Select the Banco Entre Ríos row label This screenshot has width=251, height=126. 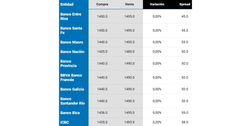[x=71, y=16]
